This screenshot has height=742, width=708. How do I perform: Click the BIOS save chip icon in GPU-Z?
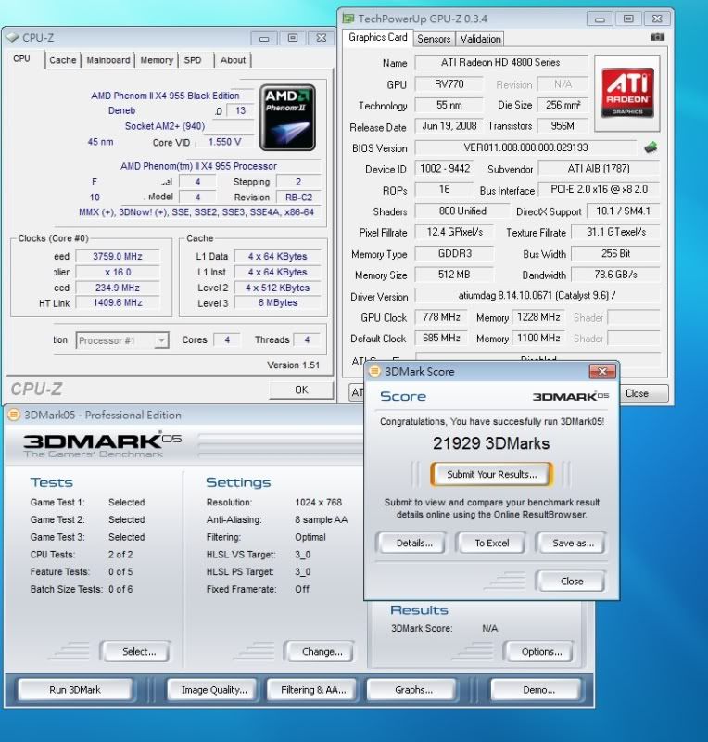[651, 147]
